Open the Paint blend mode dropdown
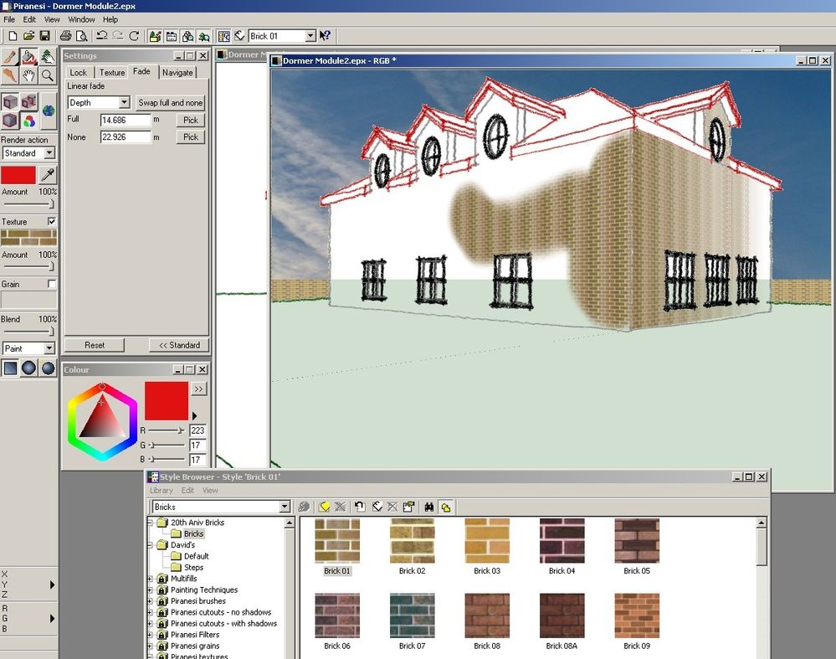 (49, 348)
